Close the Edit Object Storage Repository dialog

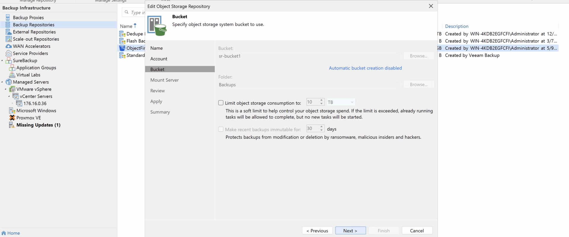431,6
